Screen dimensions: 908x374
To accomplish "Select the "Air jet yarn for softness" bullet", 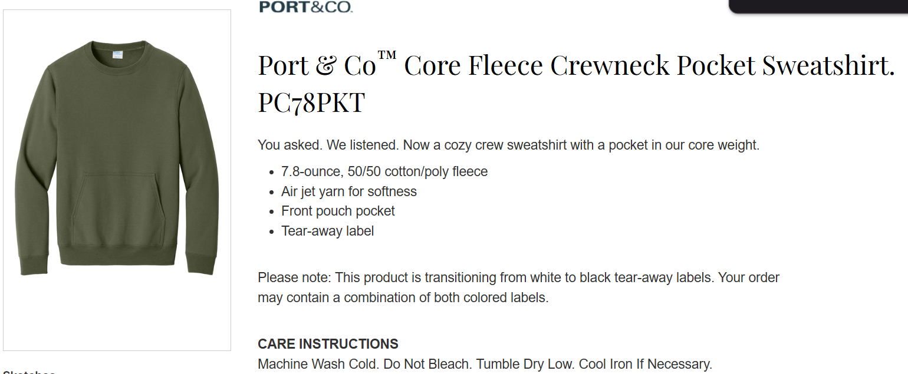I will pos(349,191).
